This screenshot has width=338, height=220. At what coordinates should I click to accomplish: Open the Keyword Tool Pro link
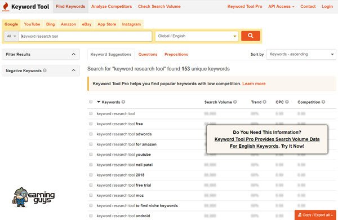(x=245, y=6)
